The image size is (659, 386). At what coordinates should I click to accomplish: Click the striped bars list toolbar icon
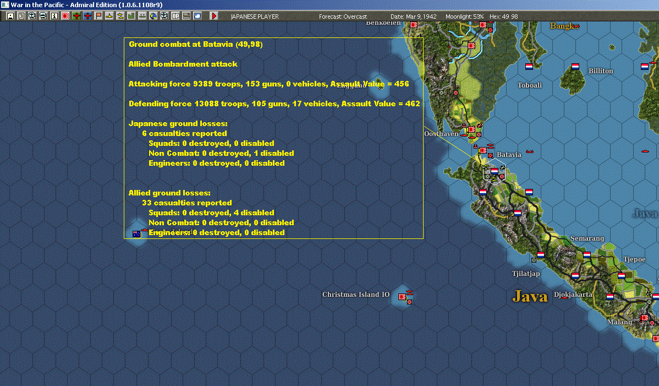(x=186, y=16)
